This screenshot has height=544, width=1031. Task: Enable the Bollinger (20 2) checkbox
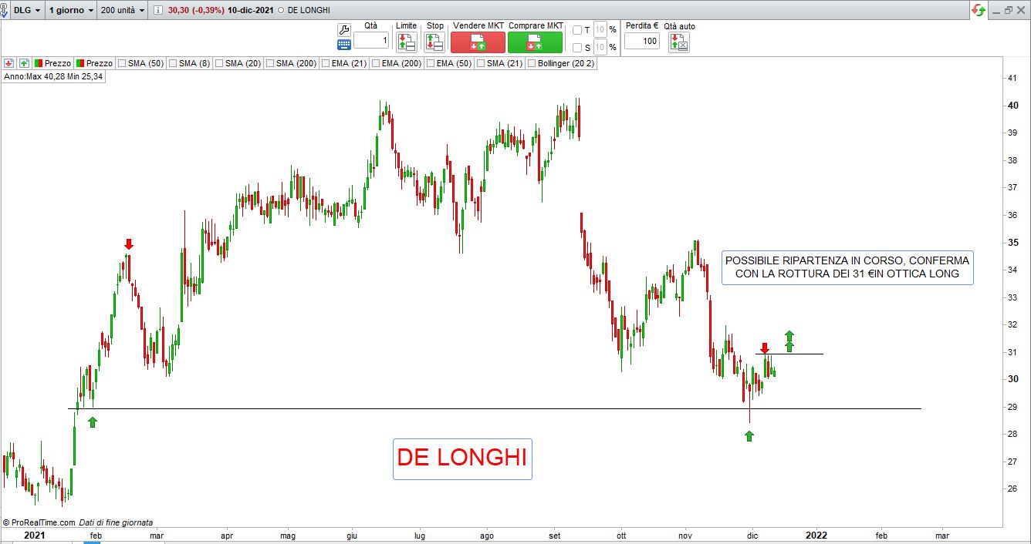(531, 64)
